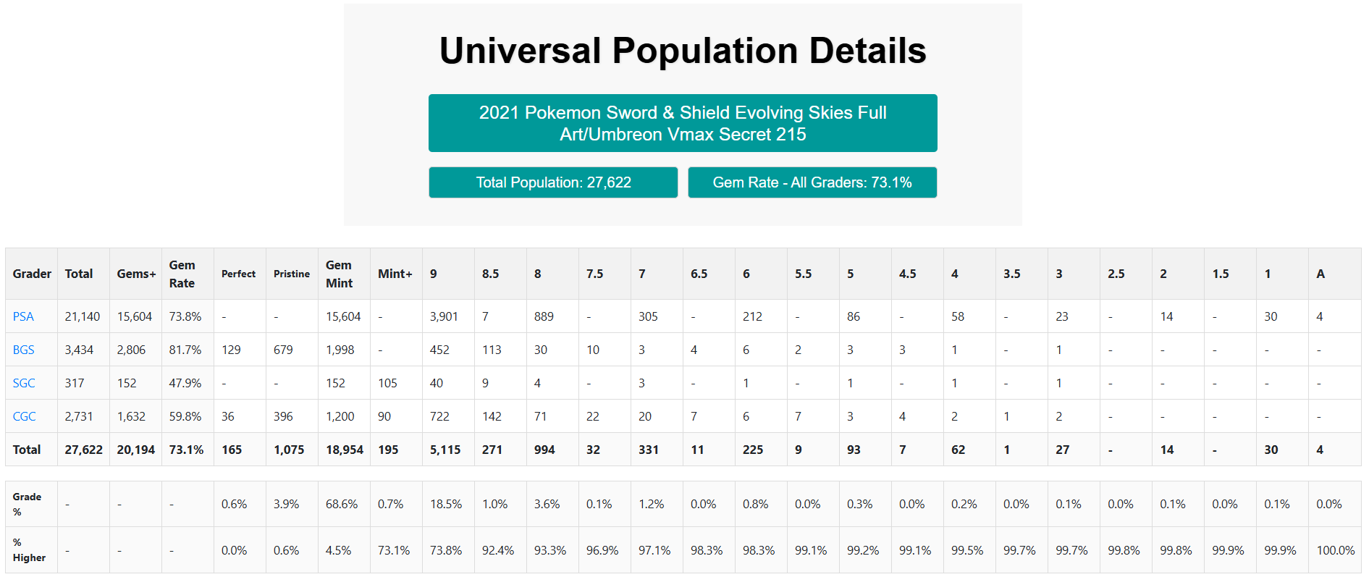1369x577 pixels.
Task: Click the Total Population: 27,622 button
Action: pos(553,182)
